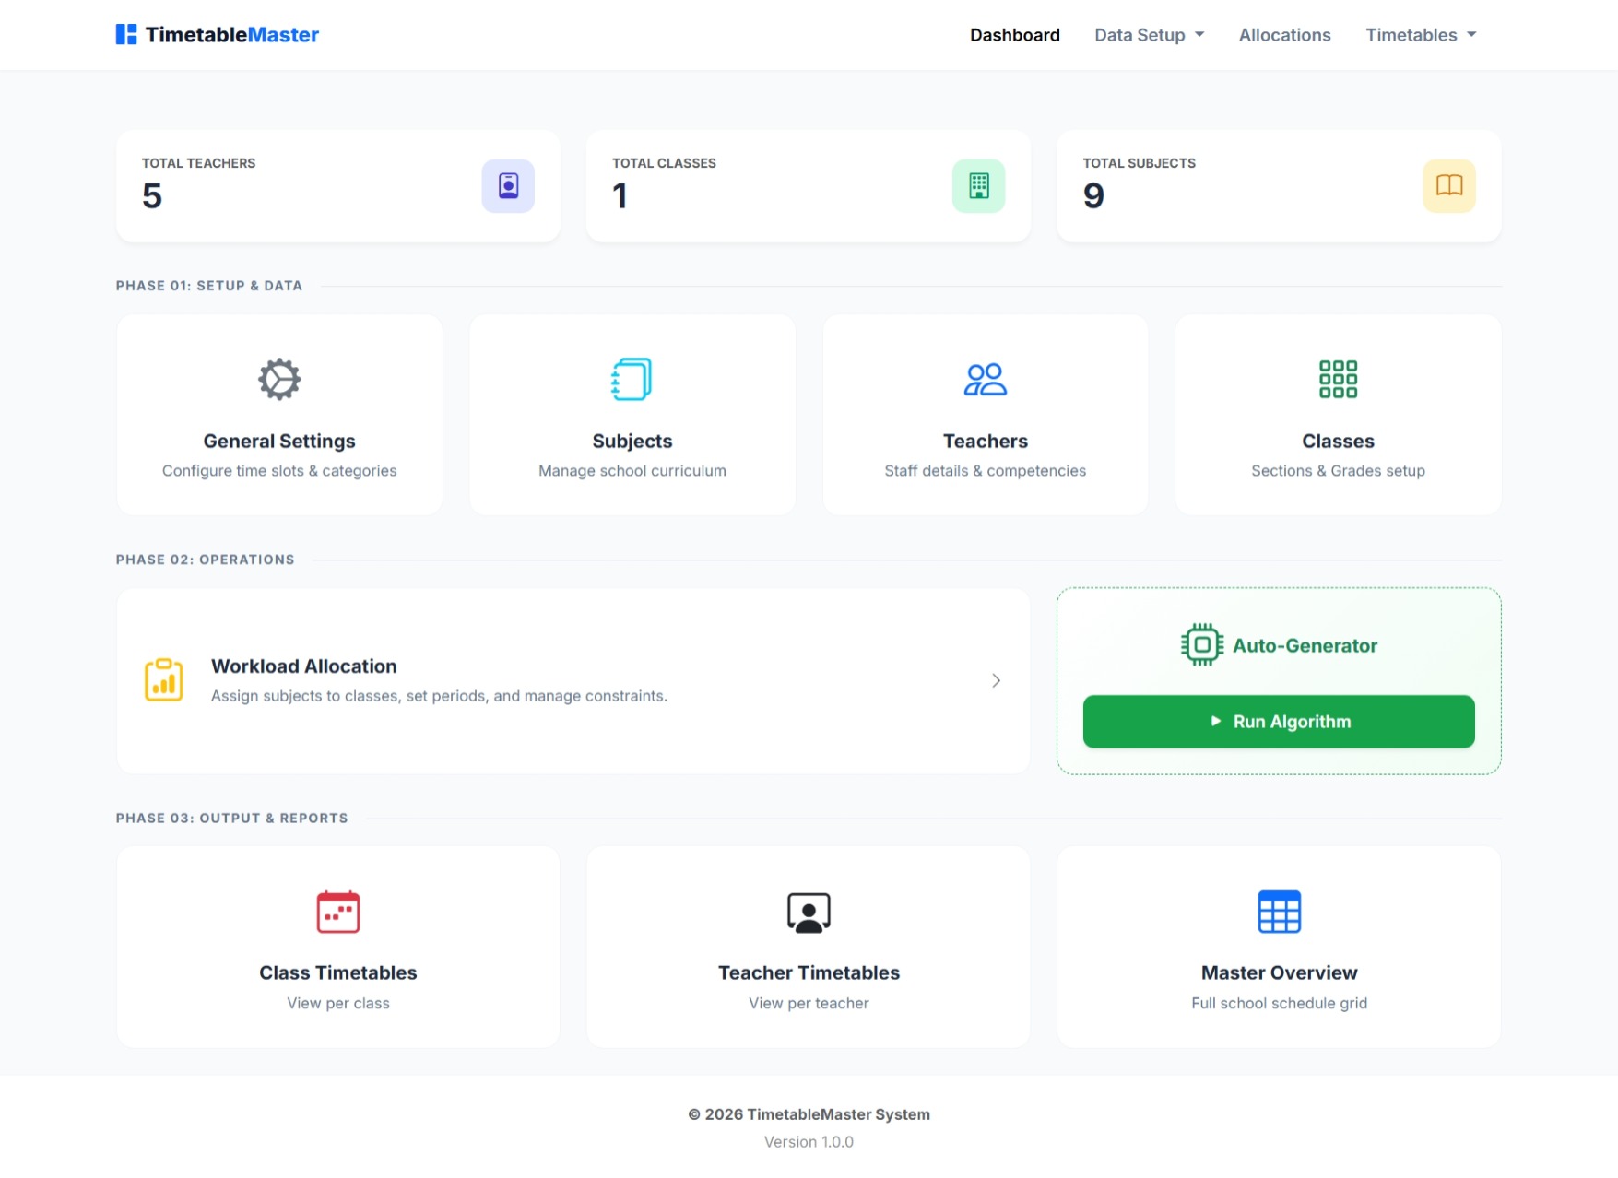Click the Workload Allocation chevron arrow
This screenshot has height=1178, width=1618.
tap(996, 680)
